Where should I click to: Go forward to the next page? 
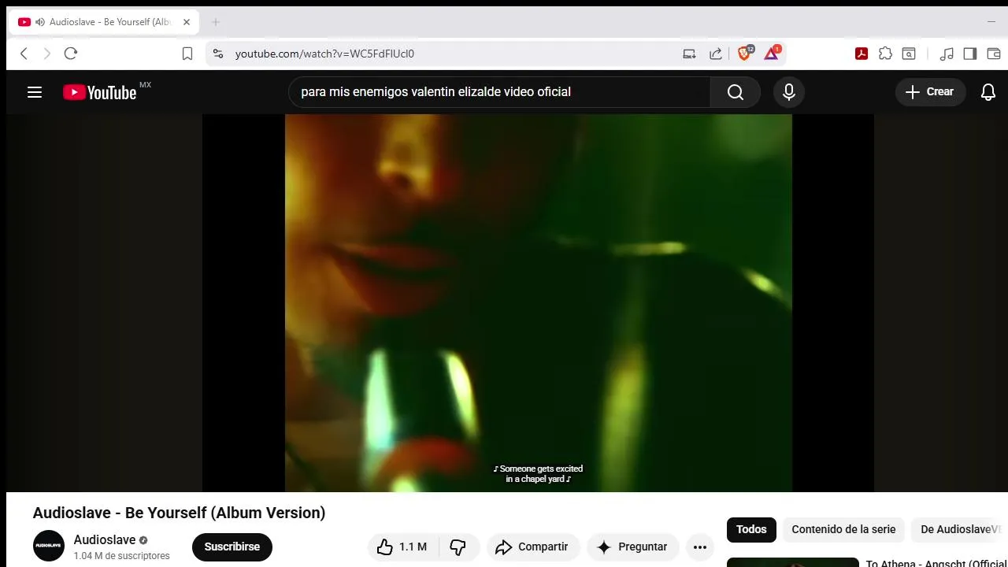click(x=46, y=54)
